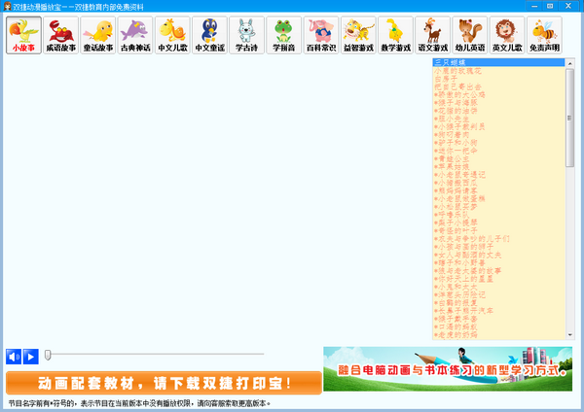Screen dimensions: 584x412
Task: Click the orange 动画配套教材 download banner
Action: point(164,383)
